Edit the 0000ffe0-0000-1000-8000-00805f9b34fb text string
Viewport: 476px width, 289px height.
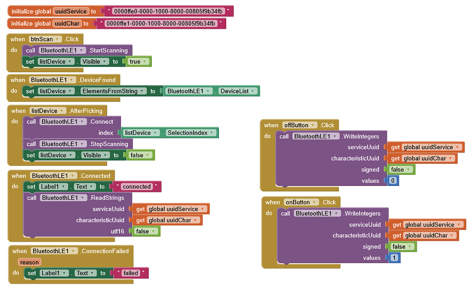pyautogui.click(x=168, y=11)
